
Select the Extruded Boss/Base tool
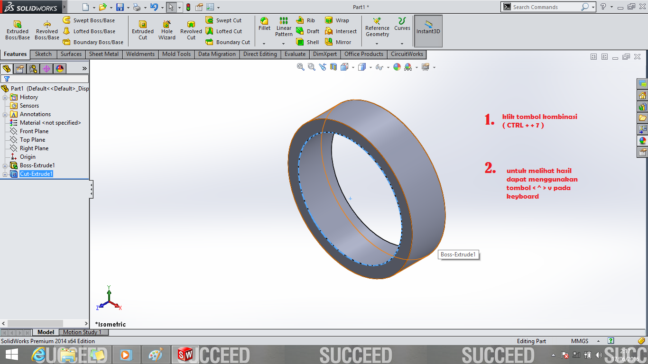17,29
